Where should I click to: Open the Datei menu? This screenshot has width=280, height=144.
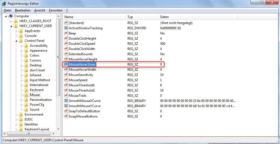(7, 10)
